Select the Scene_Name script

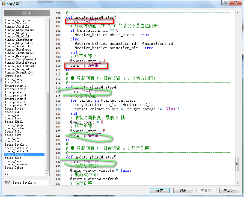(x=13, y=161)
